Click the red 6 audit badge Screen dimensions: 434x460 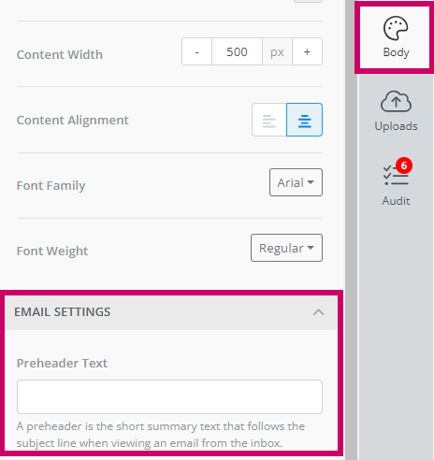coord(404,165)
